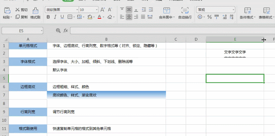Increase decimal places icon
Image resolution: width=275 pixels, height=136 pixels.
224,17
